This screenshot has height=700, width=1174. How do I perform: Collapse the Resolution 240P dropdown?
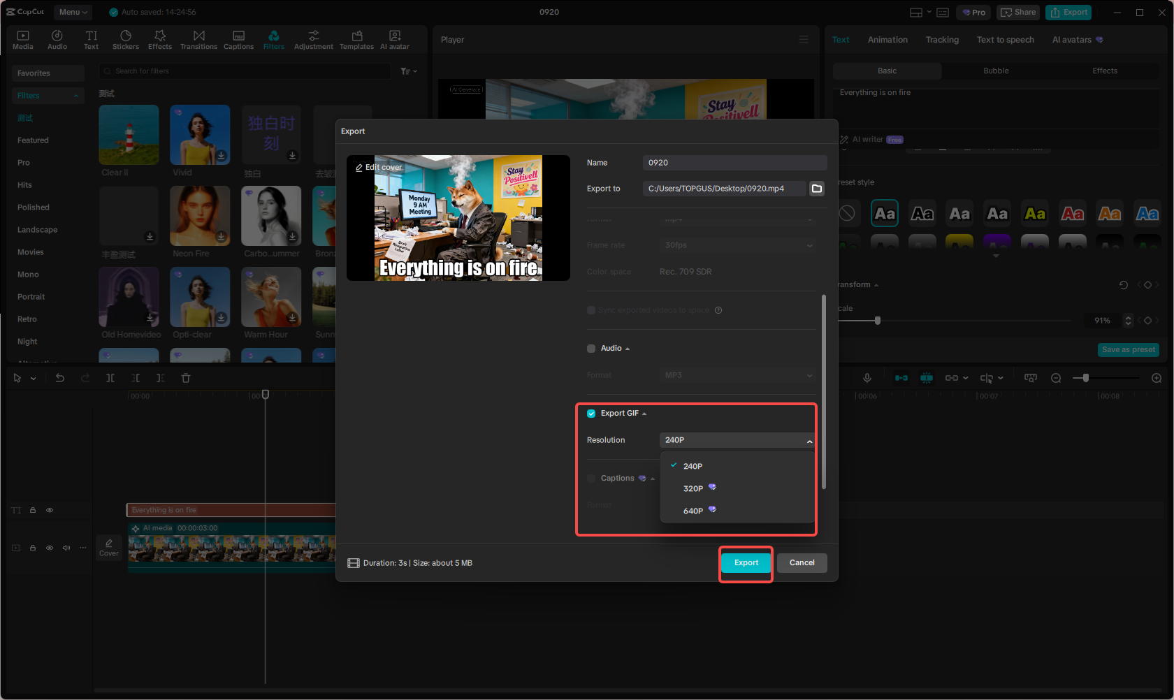pos(737,440)
